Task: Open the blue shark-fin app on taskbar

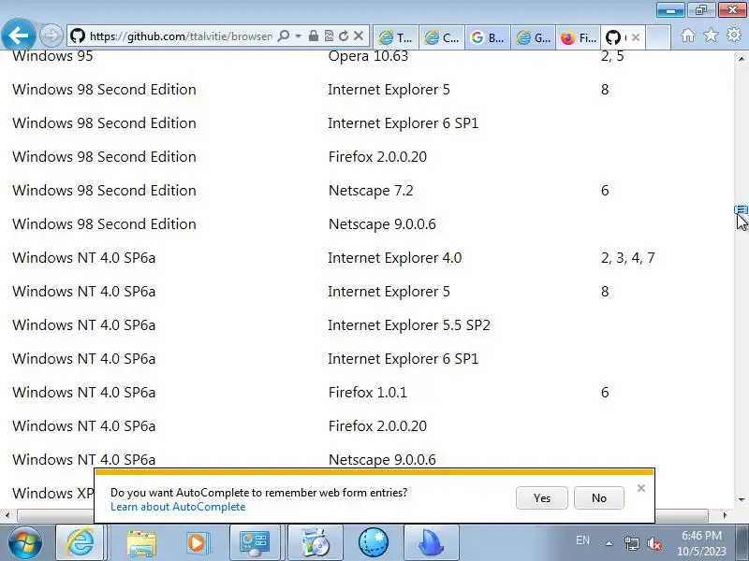Action: [432, 543]
